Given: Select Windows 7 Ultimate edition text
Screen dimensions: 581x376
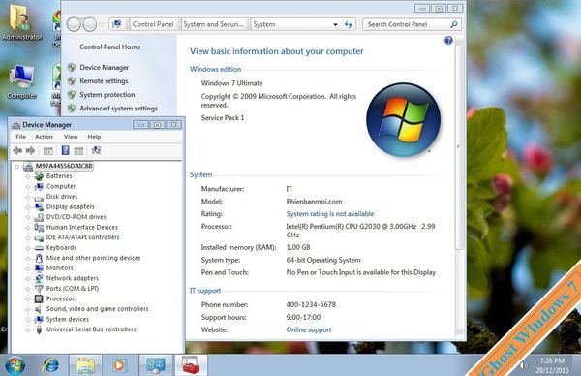Looking at the screenshot, I should point(231,83).
